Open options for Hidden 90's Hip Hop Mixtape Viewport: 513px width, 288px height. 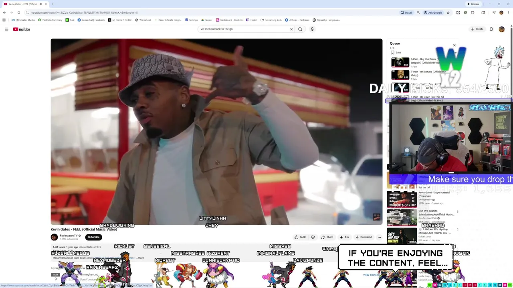pyautogui.click(x=458, y=230)
